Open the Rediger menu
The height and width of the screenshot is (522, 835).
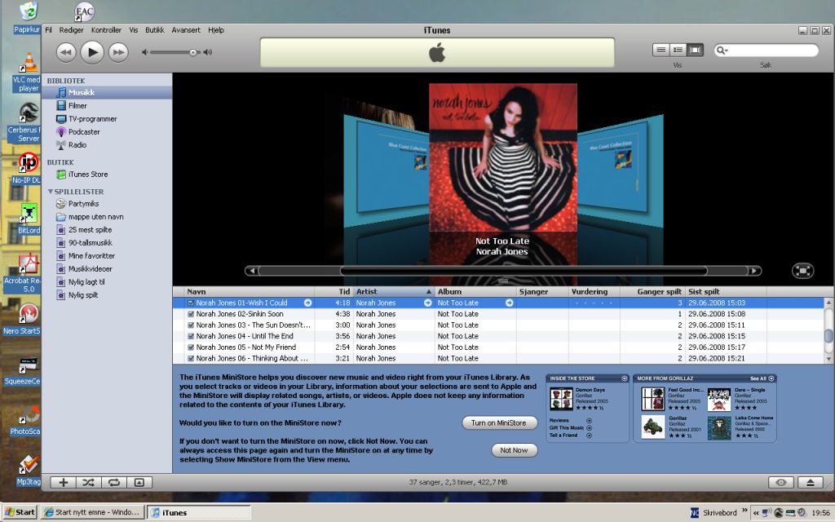[72, 30]
